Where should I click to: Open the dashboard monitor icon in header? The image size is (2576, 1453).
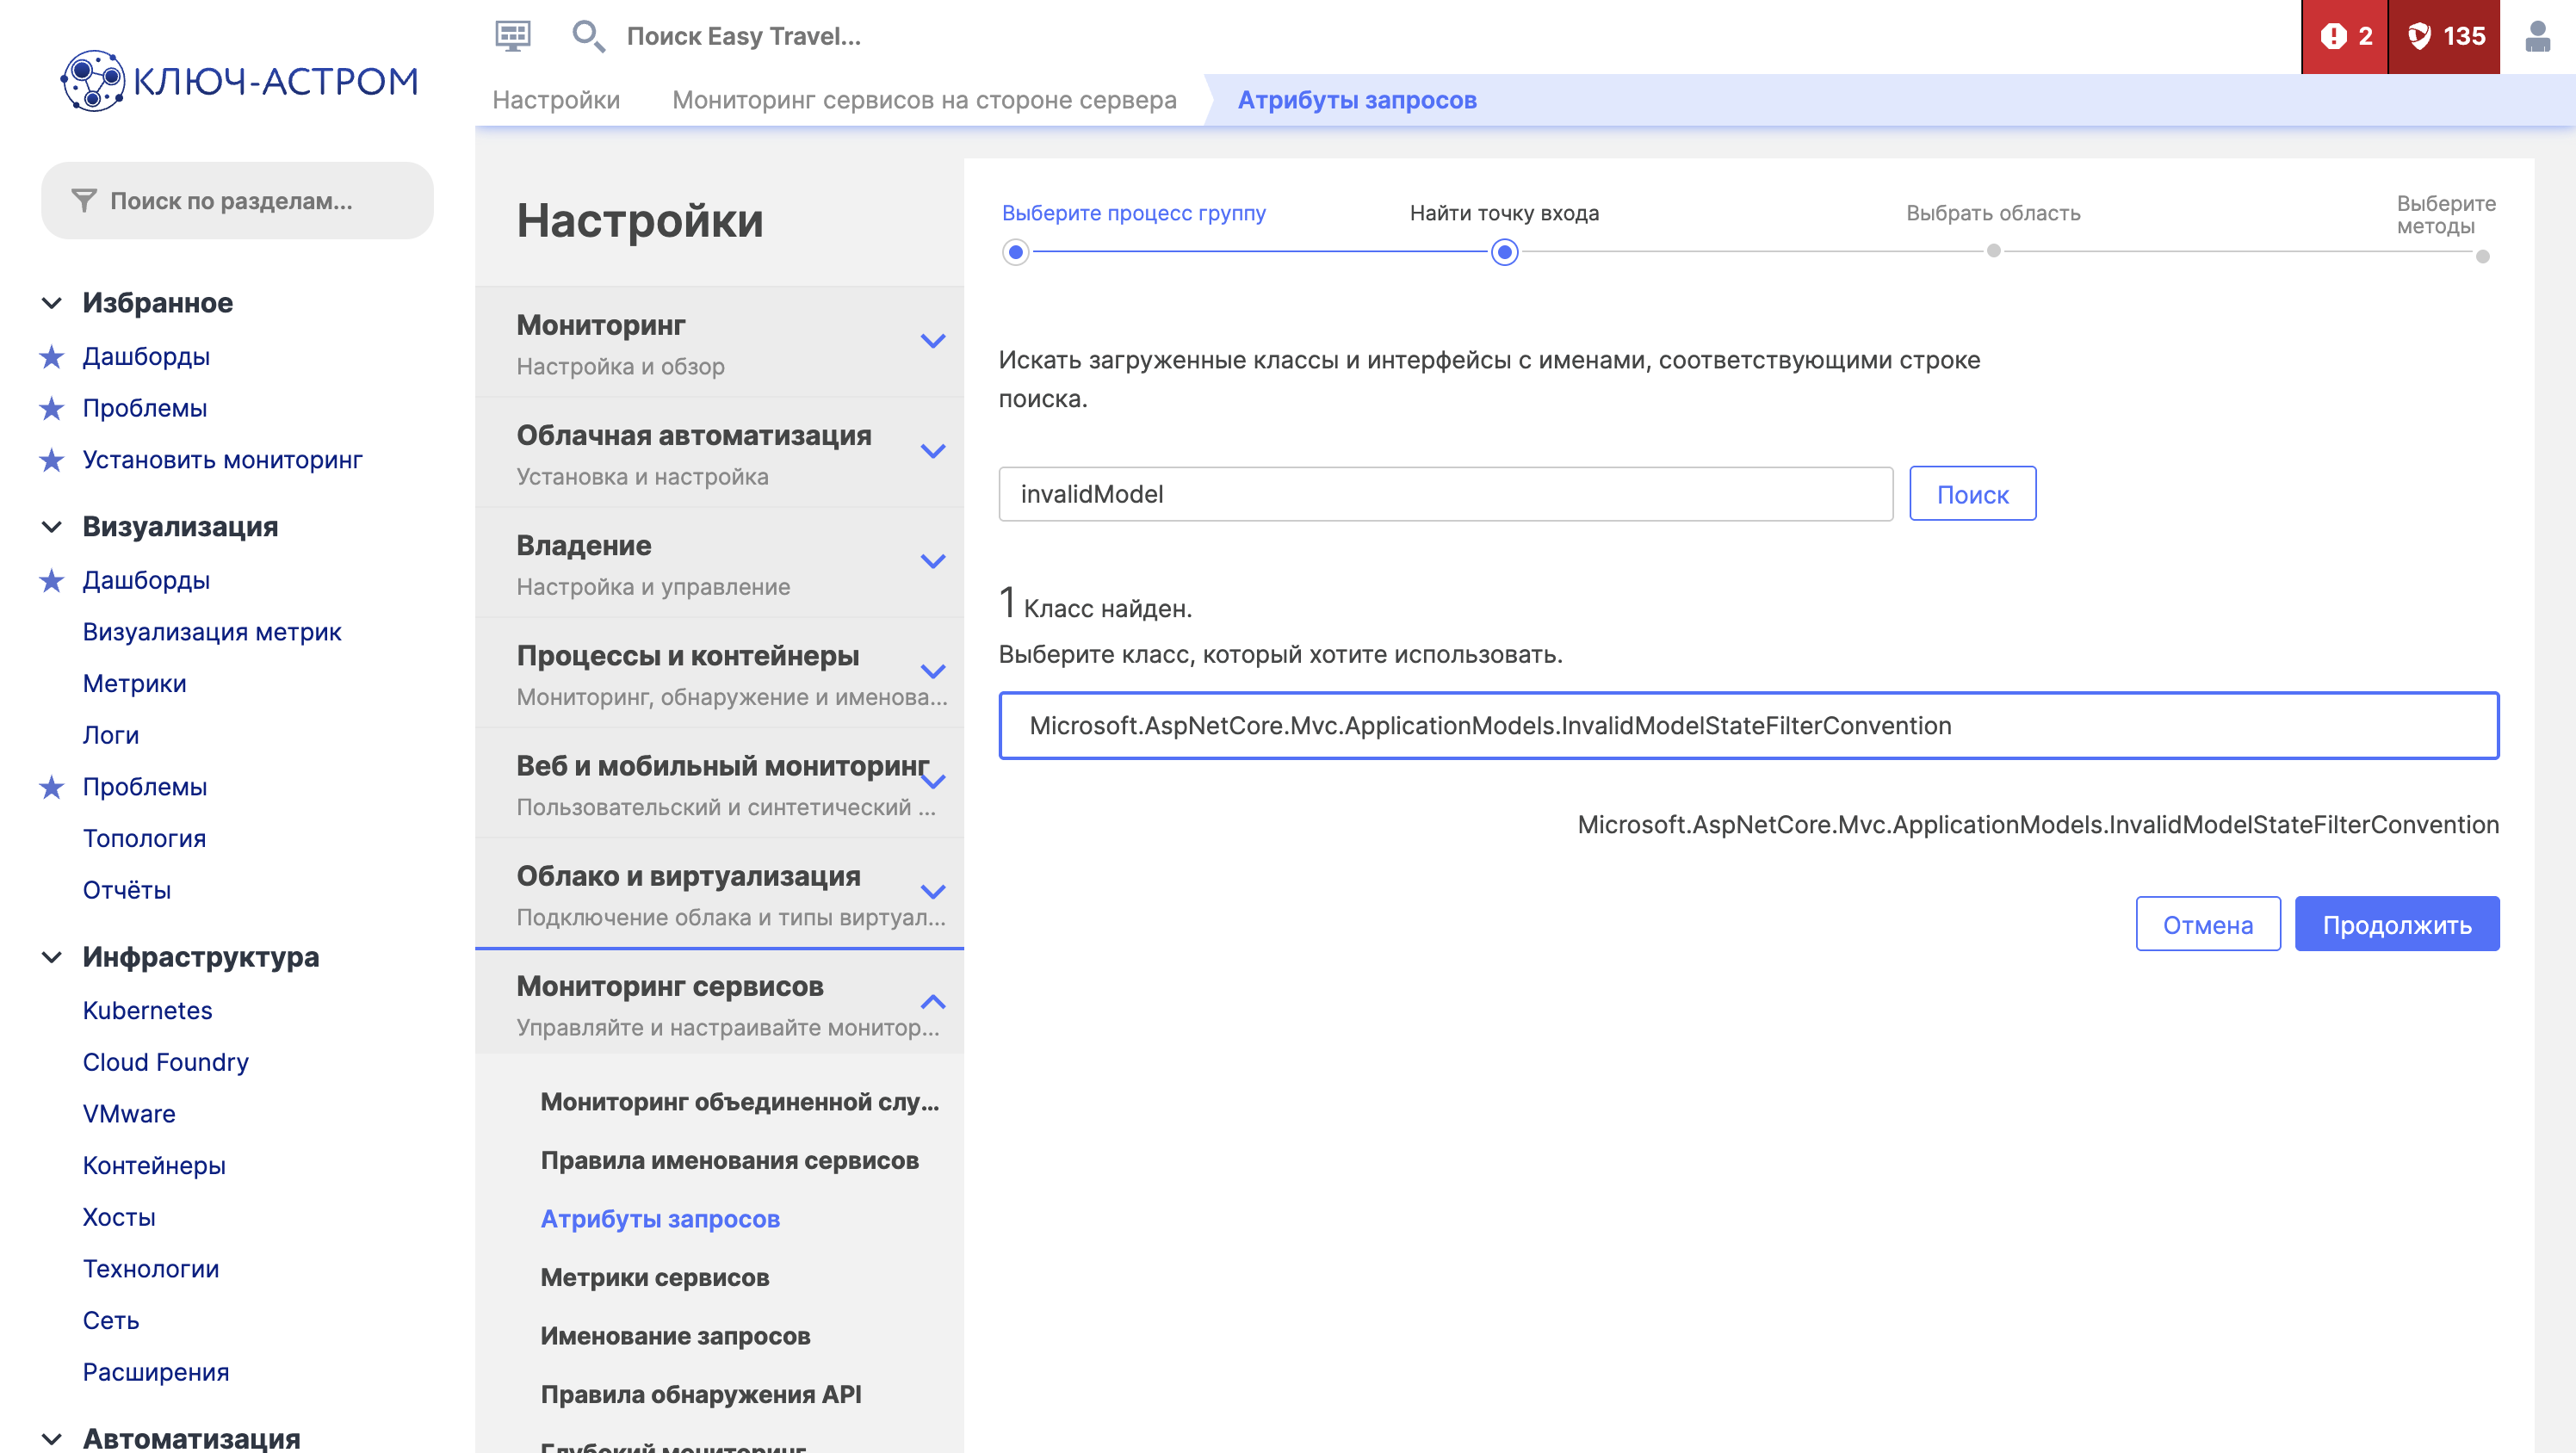[x=513, y=36]
